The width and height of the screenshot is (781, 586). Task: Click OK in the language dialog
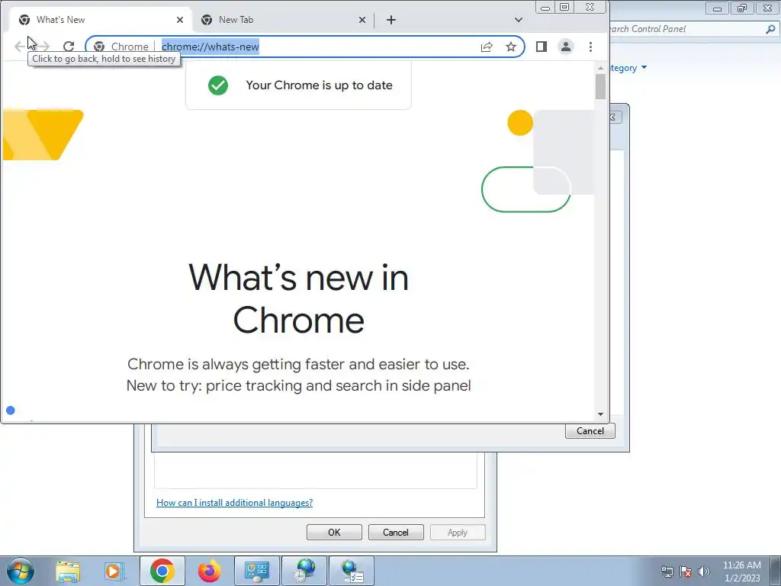coord(334,532)
